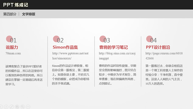
Task: Open more slideshow options menu
Action: (x=28, y=107)
